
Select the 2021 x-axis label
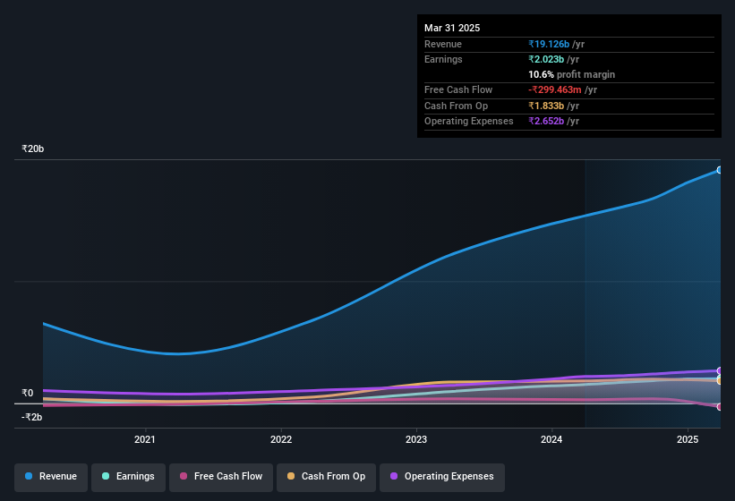[145, 439]
